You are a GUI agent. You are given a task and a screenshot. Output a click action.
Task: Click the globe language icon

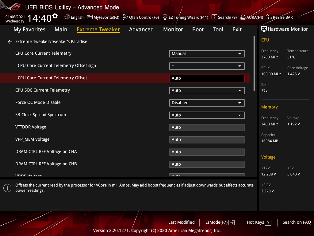click(67, 17)
